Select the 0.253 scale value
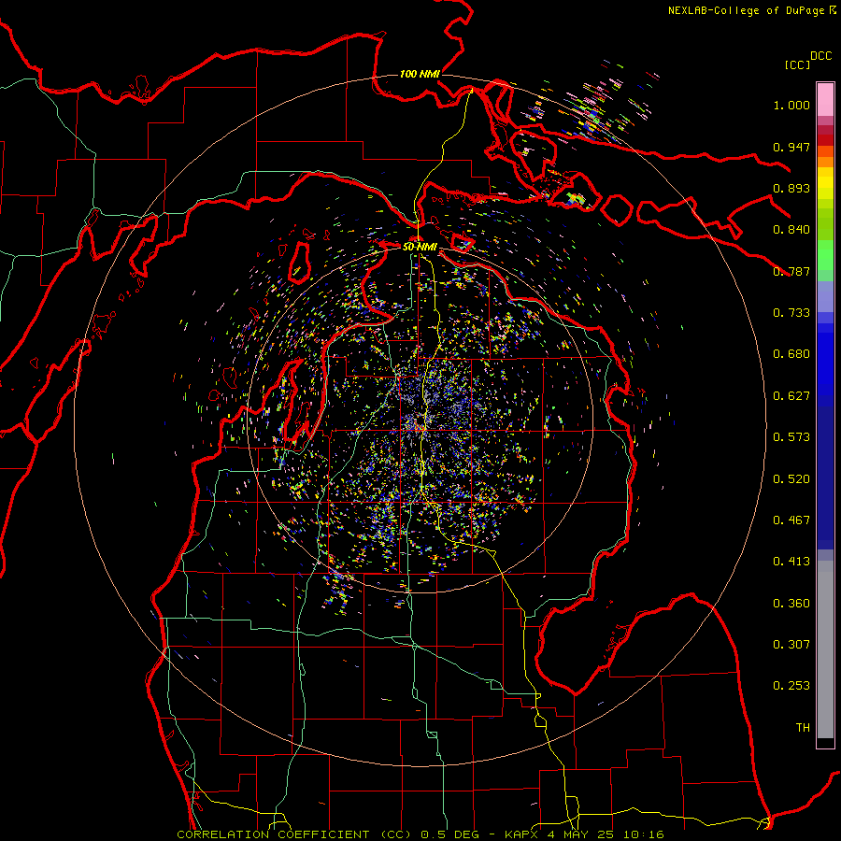The height and width of the screenshot is (841, 841). point(791,686)
